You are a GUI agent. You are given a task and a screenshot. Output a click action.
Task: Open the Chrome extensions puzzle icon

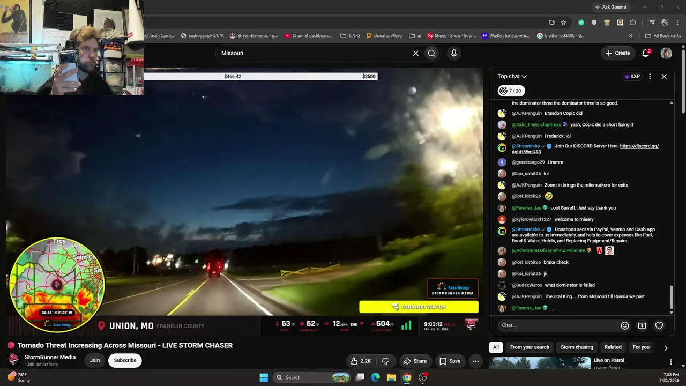[633, 23]
